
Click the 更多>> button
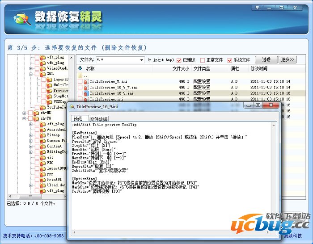pos(288,59)
